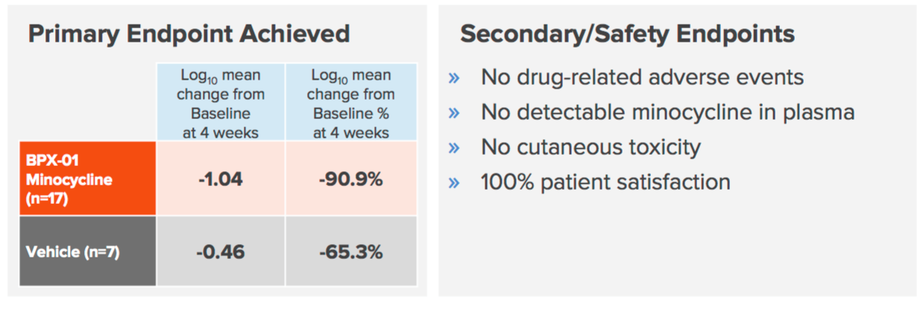Select the 'Primary Endpoint Achieved' heading
Viewport: 920px width, 311px height.
point(189,34)
